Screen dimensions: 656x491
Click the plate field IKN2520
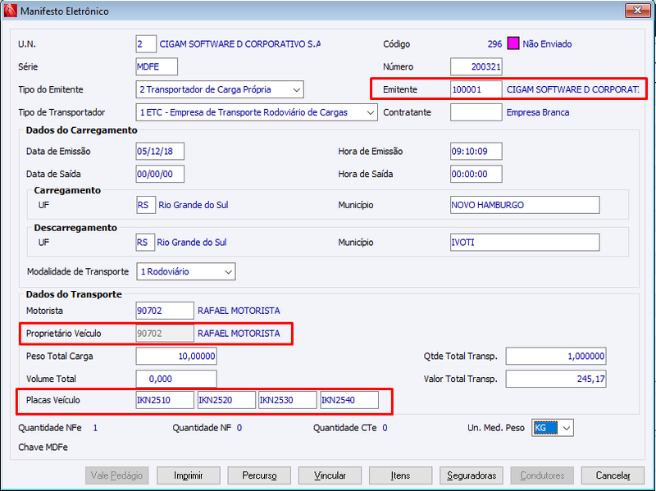pyautogui.click(x=226, y=400)
